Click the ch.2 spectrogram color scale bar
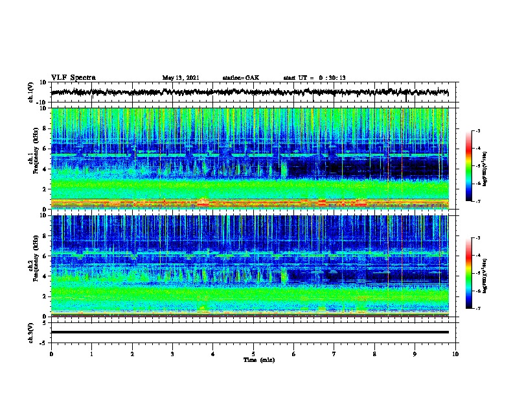The height and width of the screenshot is (397, 513). tap(468, 273)
